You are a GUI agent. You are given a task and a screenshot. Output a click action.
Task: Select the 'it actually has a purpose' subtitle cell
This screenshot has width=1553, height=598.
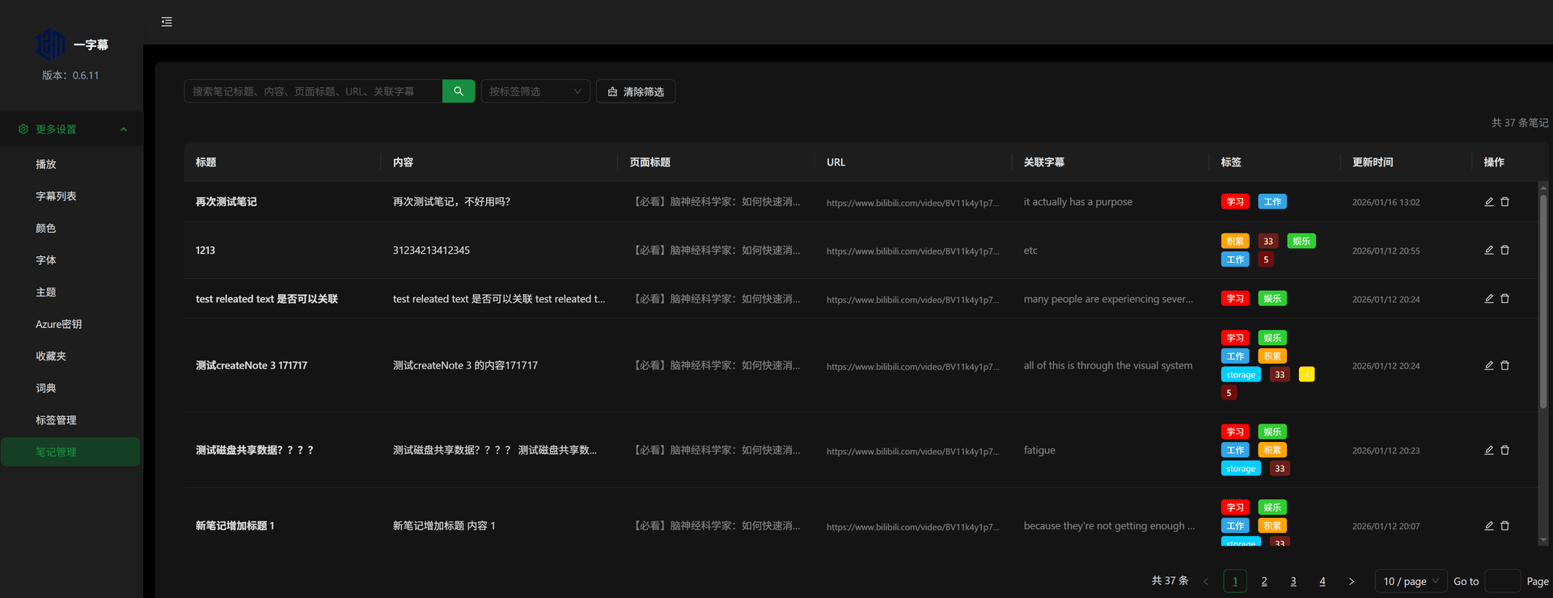(1078, 202)
